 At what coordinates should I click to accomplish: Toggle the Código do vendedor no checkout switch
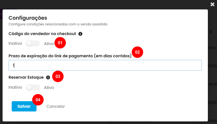coord(33,44)
